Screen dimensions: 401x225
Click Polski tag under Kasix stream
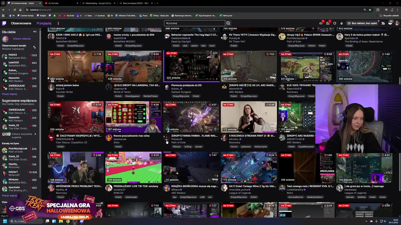[60, 96]
